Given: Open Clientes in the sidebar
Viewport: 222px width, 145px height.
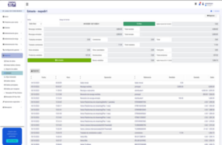Looking at the screenshot, I should [x=8, y=27].
